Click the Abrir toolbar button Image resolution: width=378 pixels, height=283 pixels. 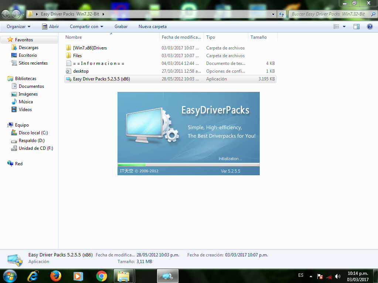(50, 27)
